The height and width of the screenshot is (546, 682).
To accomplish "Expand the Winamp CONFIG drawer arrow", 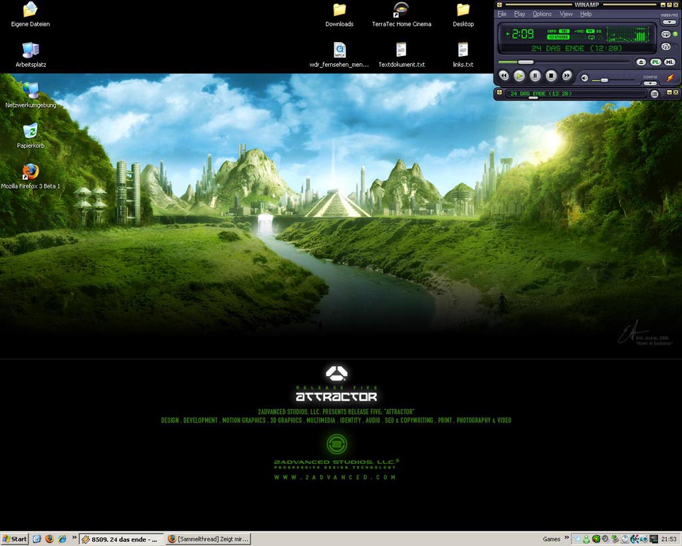I will click(x=650, y=83).
